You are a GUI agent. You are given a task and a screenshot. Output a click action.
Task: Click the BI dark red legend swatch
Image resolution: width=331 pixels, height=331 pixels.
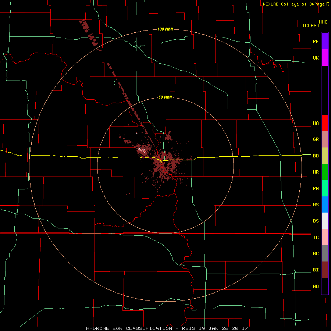(x=325, y=270)
